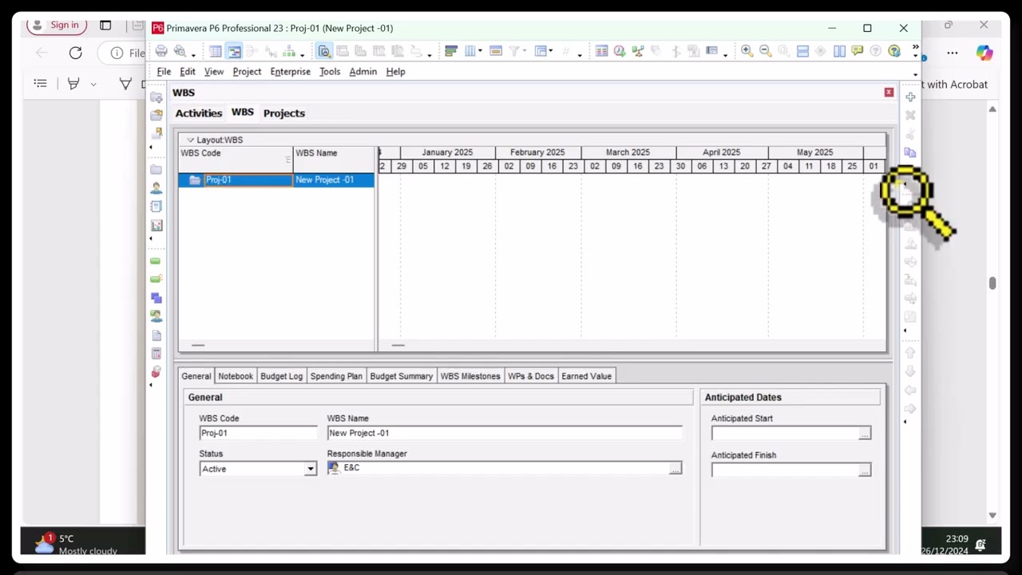The image size is (1022, 575).
Task: Open the Projects folder icon in left sidebar
Action: 156,169
